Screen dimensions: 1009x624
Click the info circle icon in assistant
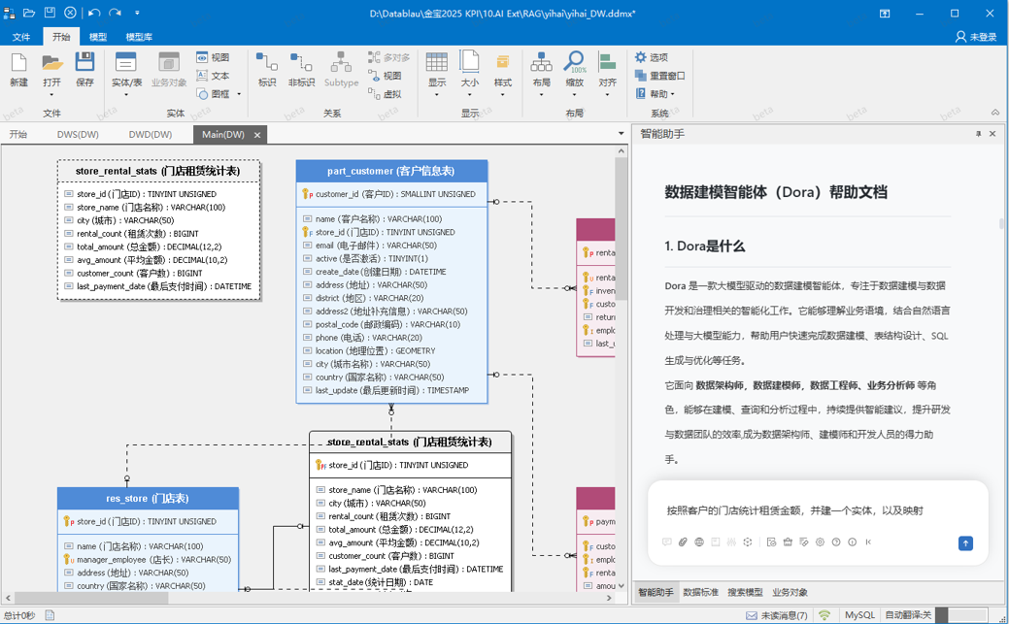click(x=852, y=542)
